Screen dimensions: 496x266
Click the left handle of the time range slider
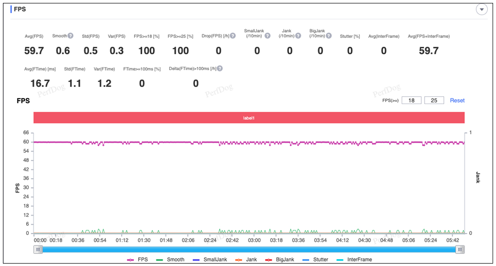click(x=38, y=249)
